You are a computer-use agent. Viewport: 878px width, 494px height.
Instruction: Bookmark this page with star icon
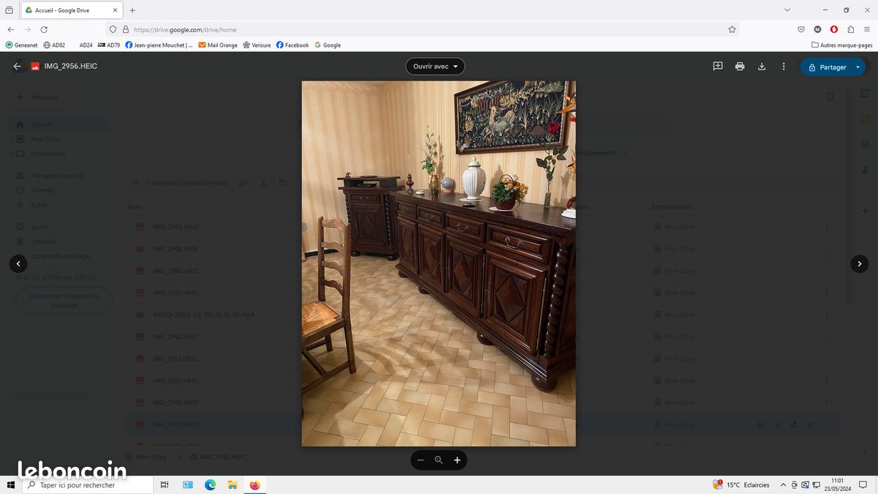pos(732,29)
